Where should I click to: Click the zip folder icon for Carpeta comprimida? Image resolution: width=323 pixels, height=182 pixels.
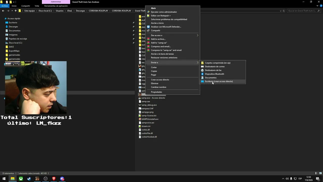coord(202,63)
